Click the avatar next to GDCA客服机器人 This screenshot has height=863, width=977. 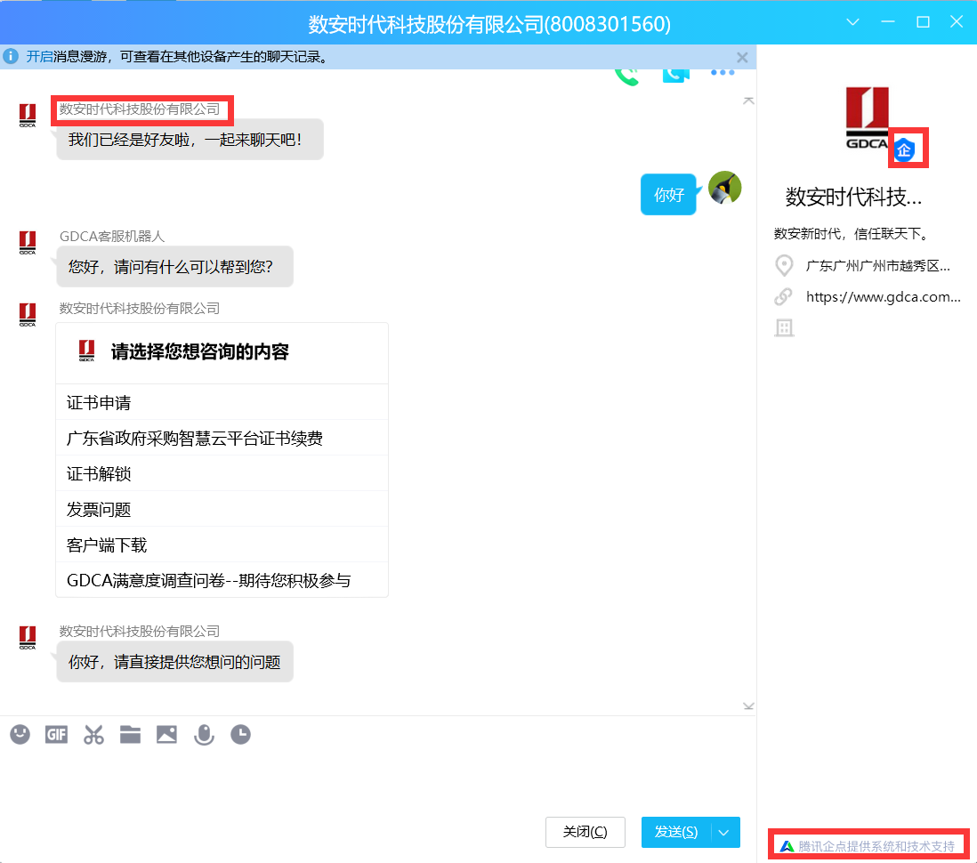click(28, 242)
